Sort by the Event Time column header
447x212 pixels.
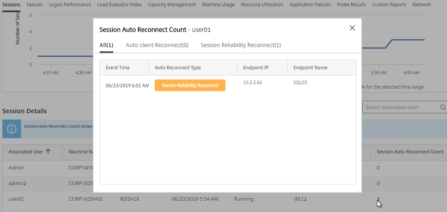[118, 68]
